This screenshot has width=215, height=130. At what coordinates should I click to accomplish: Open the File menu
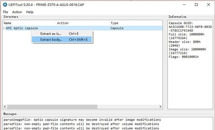pyautogui.click(x=6, y=12)
